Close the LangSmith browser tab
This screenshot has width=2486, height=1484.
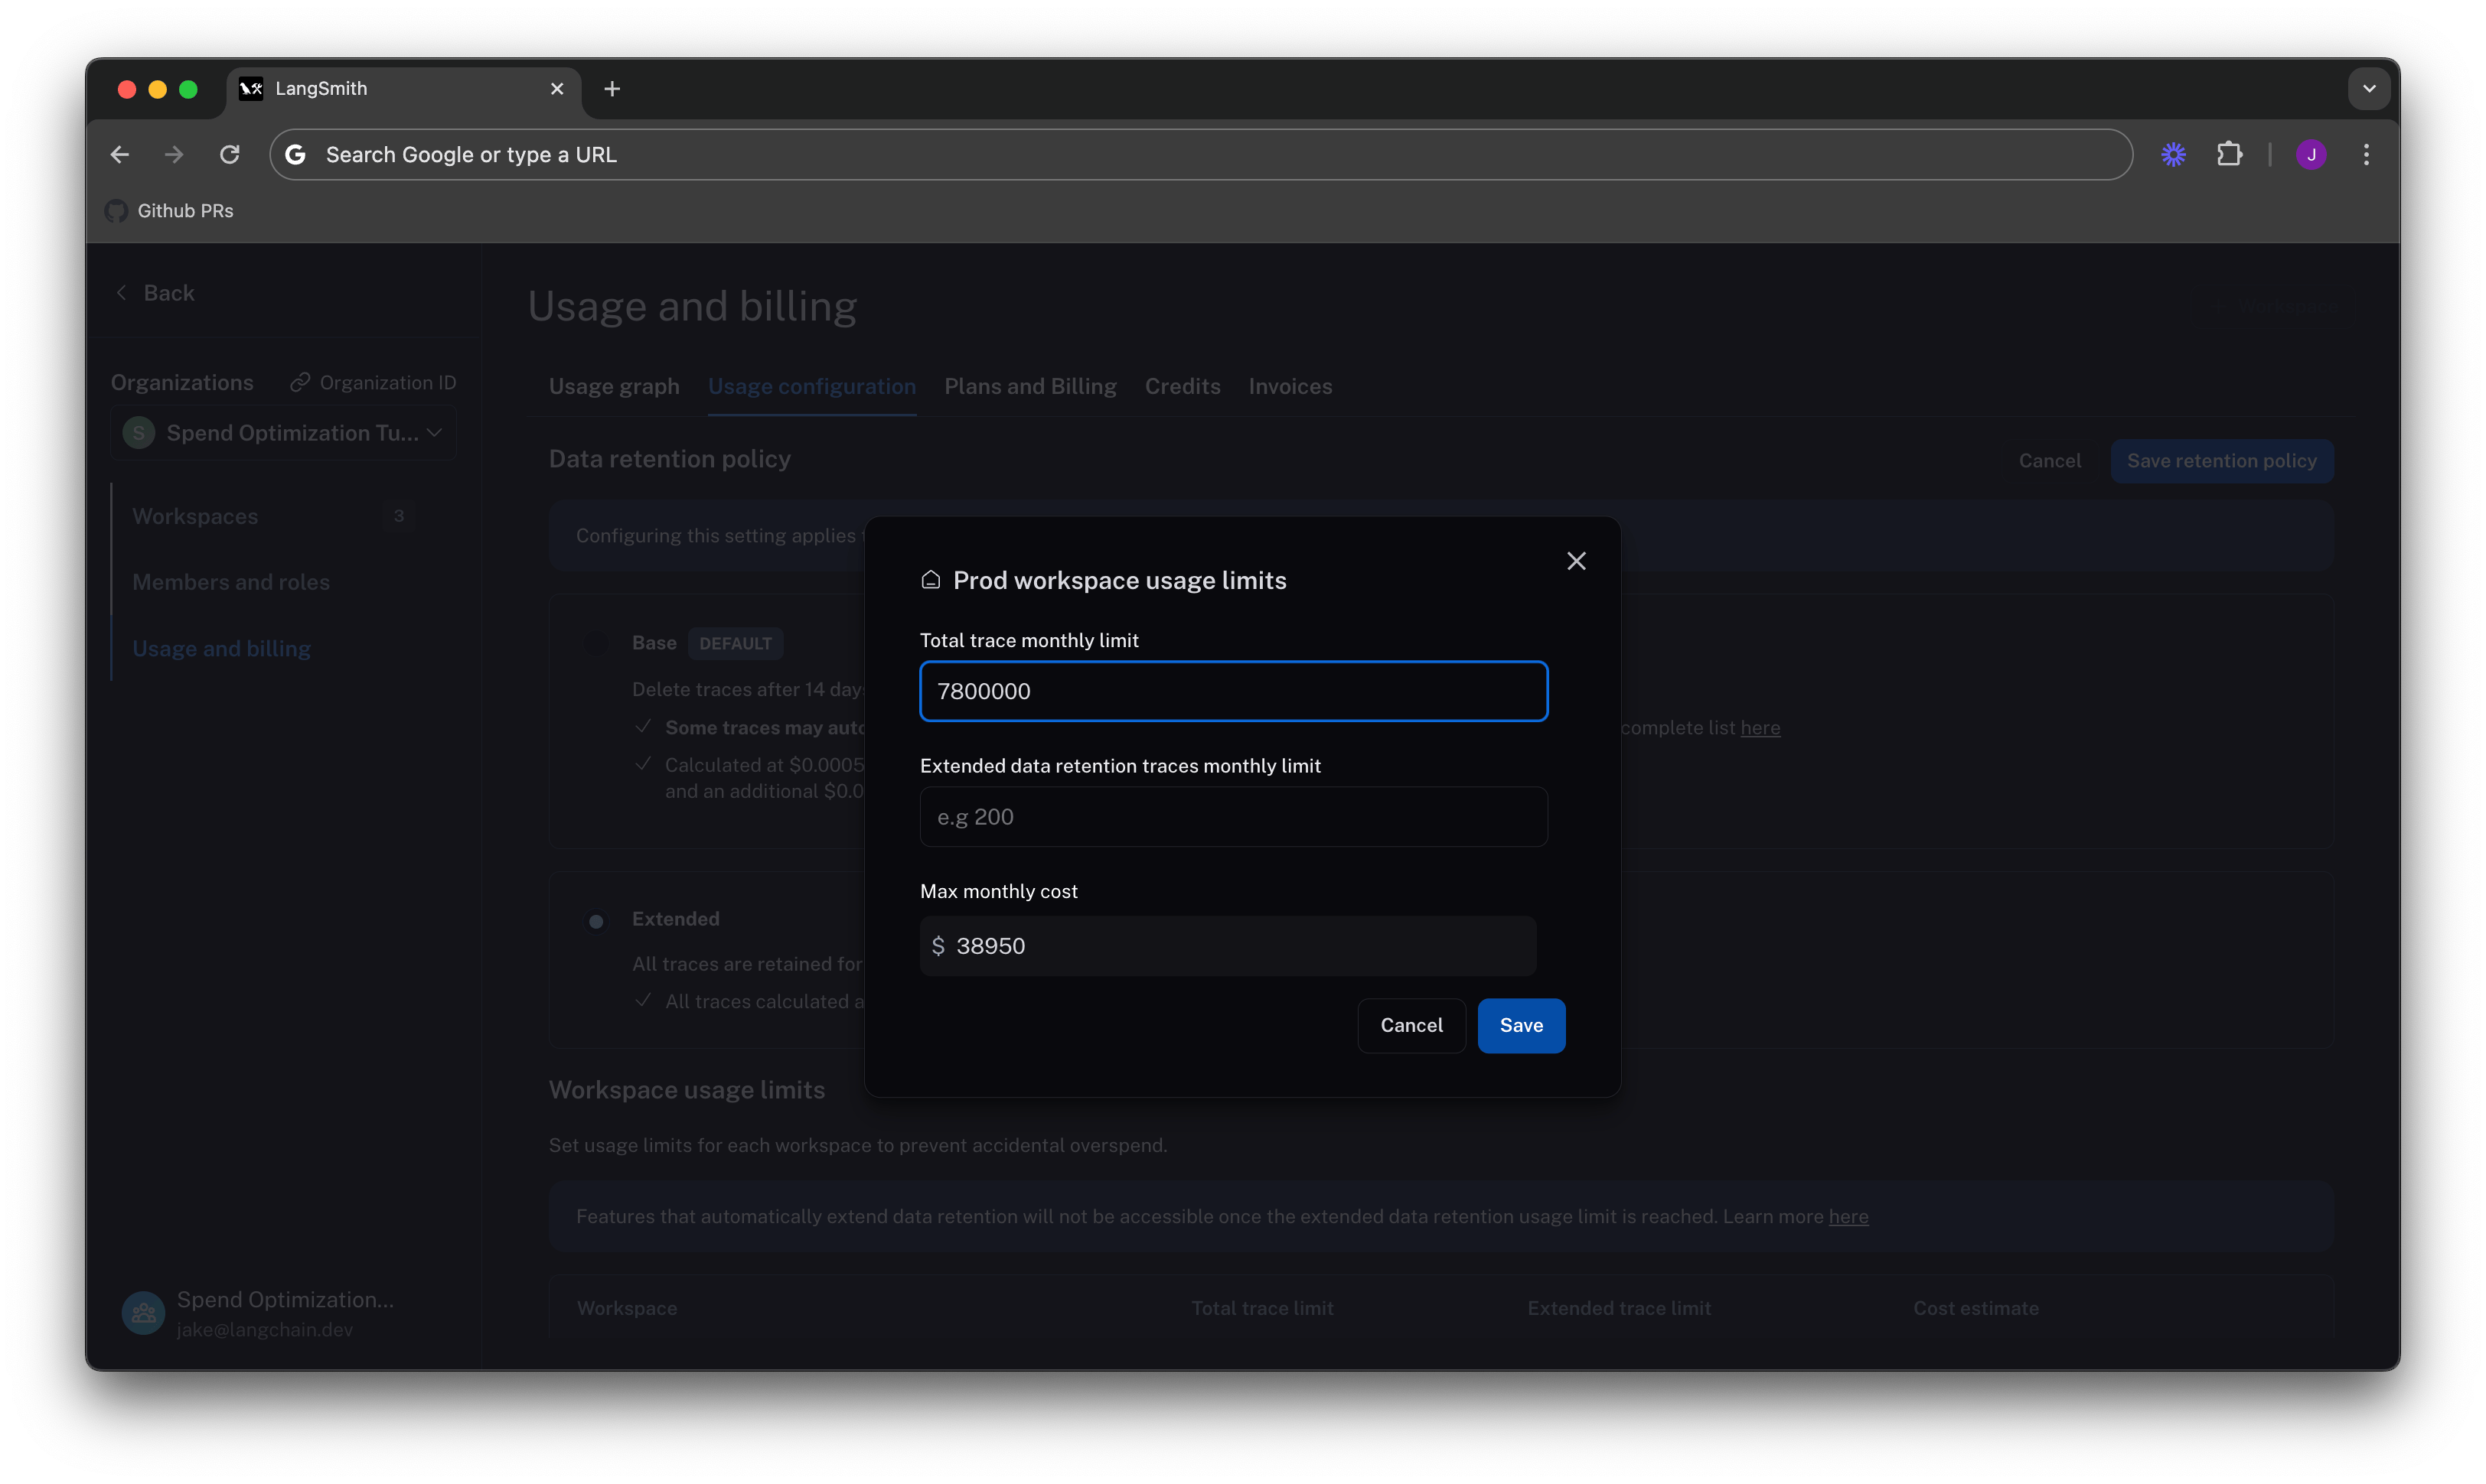point(557,89)
